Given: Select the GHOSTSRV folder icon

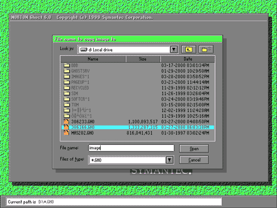Looking at the screenshot, I should (x=66, y=71).
